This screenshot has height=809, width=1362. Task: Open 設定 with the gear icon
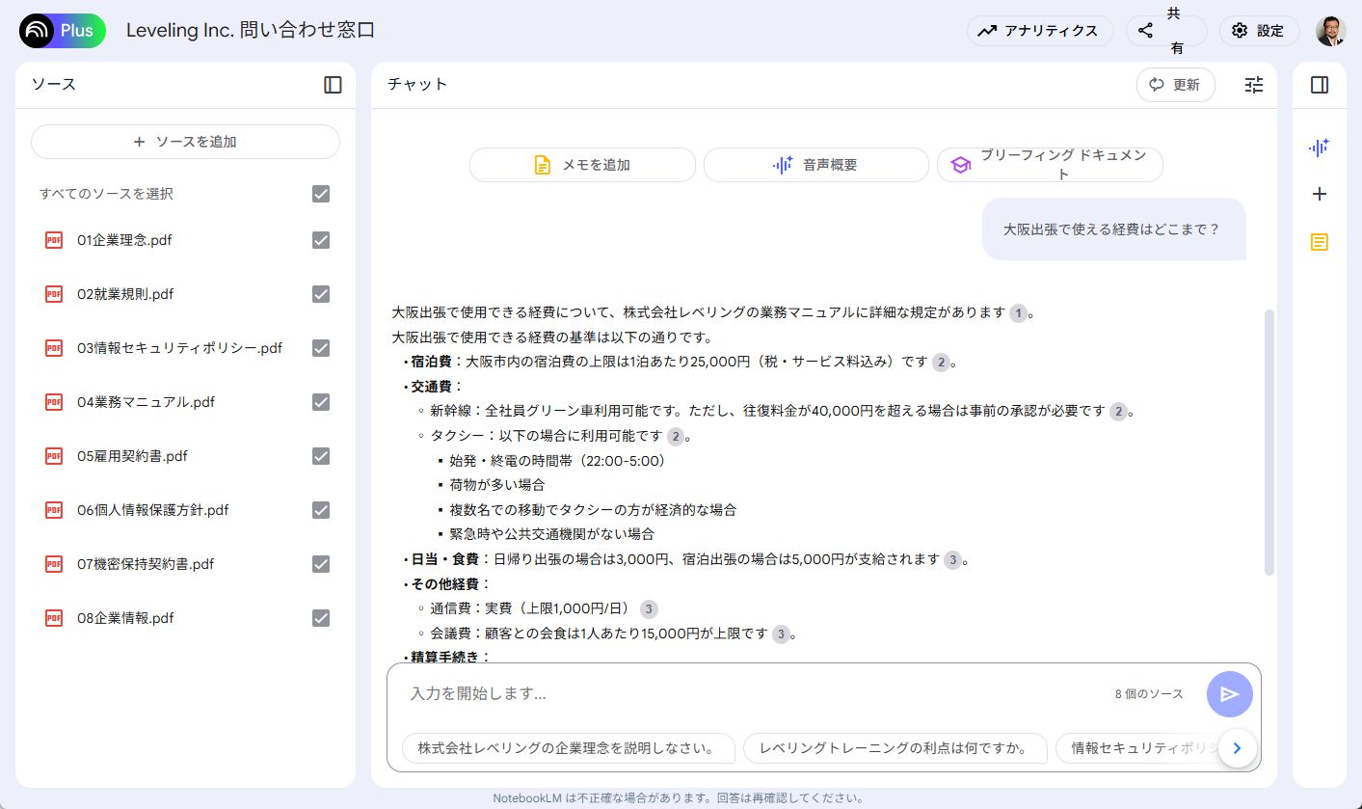point(1259,30)
